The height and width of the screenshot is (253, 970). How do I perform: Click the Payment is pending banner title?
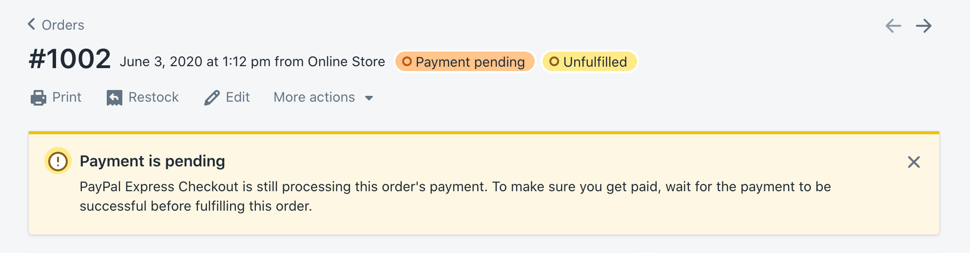152,161
